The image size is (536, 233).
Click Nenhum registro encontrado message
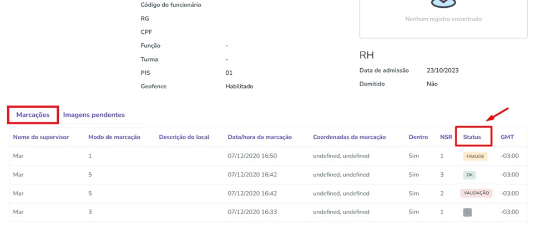click(x=443, y=19)
